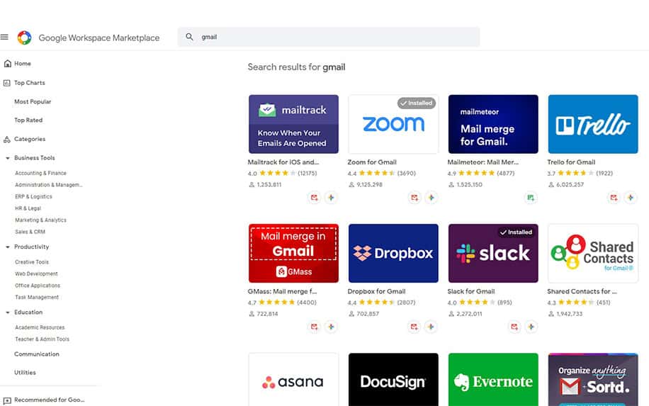Open the Zoom app thumbnail
Viewport: 649px width, 406px height.
point(393,124)
